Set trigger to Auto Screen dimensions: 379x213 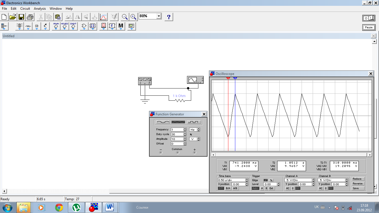[x=255, y=188]
